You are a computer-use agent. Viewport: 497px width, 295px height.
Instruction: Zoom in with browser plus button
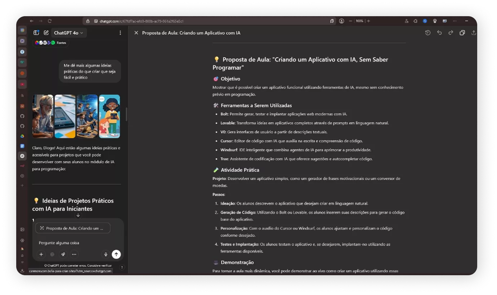(368, 21)
